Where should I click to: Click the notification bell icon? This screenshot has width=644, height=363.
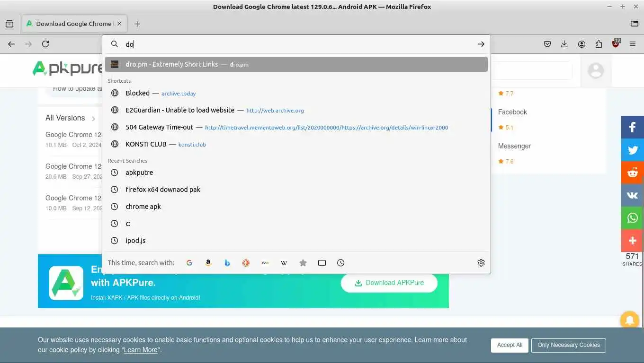630,320
